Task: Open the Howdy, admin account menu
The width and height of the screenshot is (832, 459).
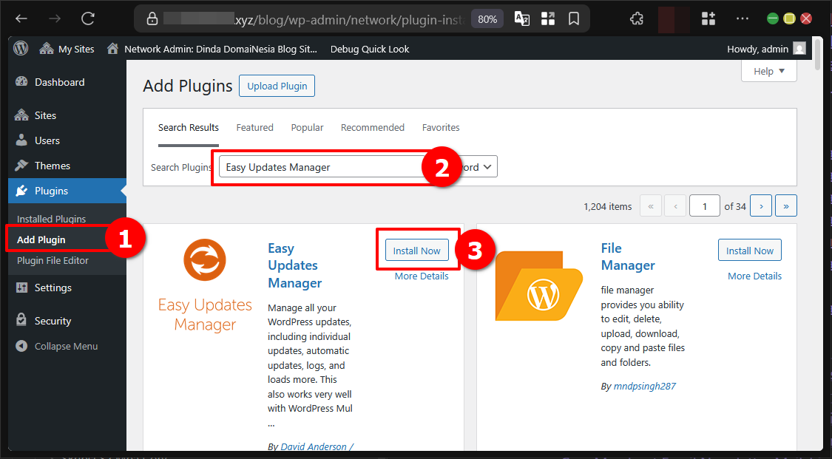Action: coord(760,48)
